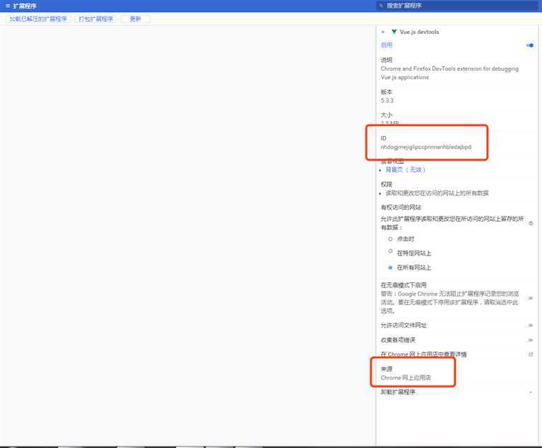Image resolution: width=542 pixels, height=448 pixels.
Task: Click the 版本 label
Action: coord(387,92)
